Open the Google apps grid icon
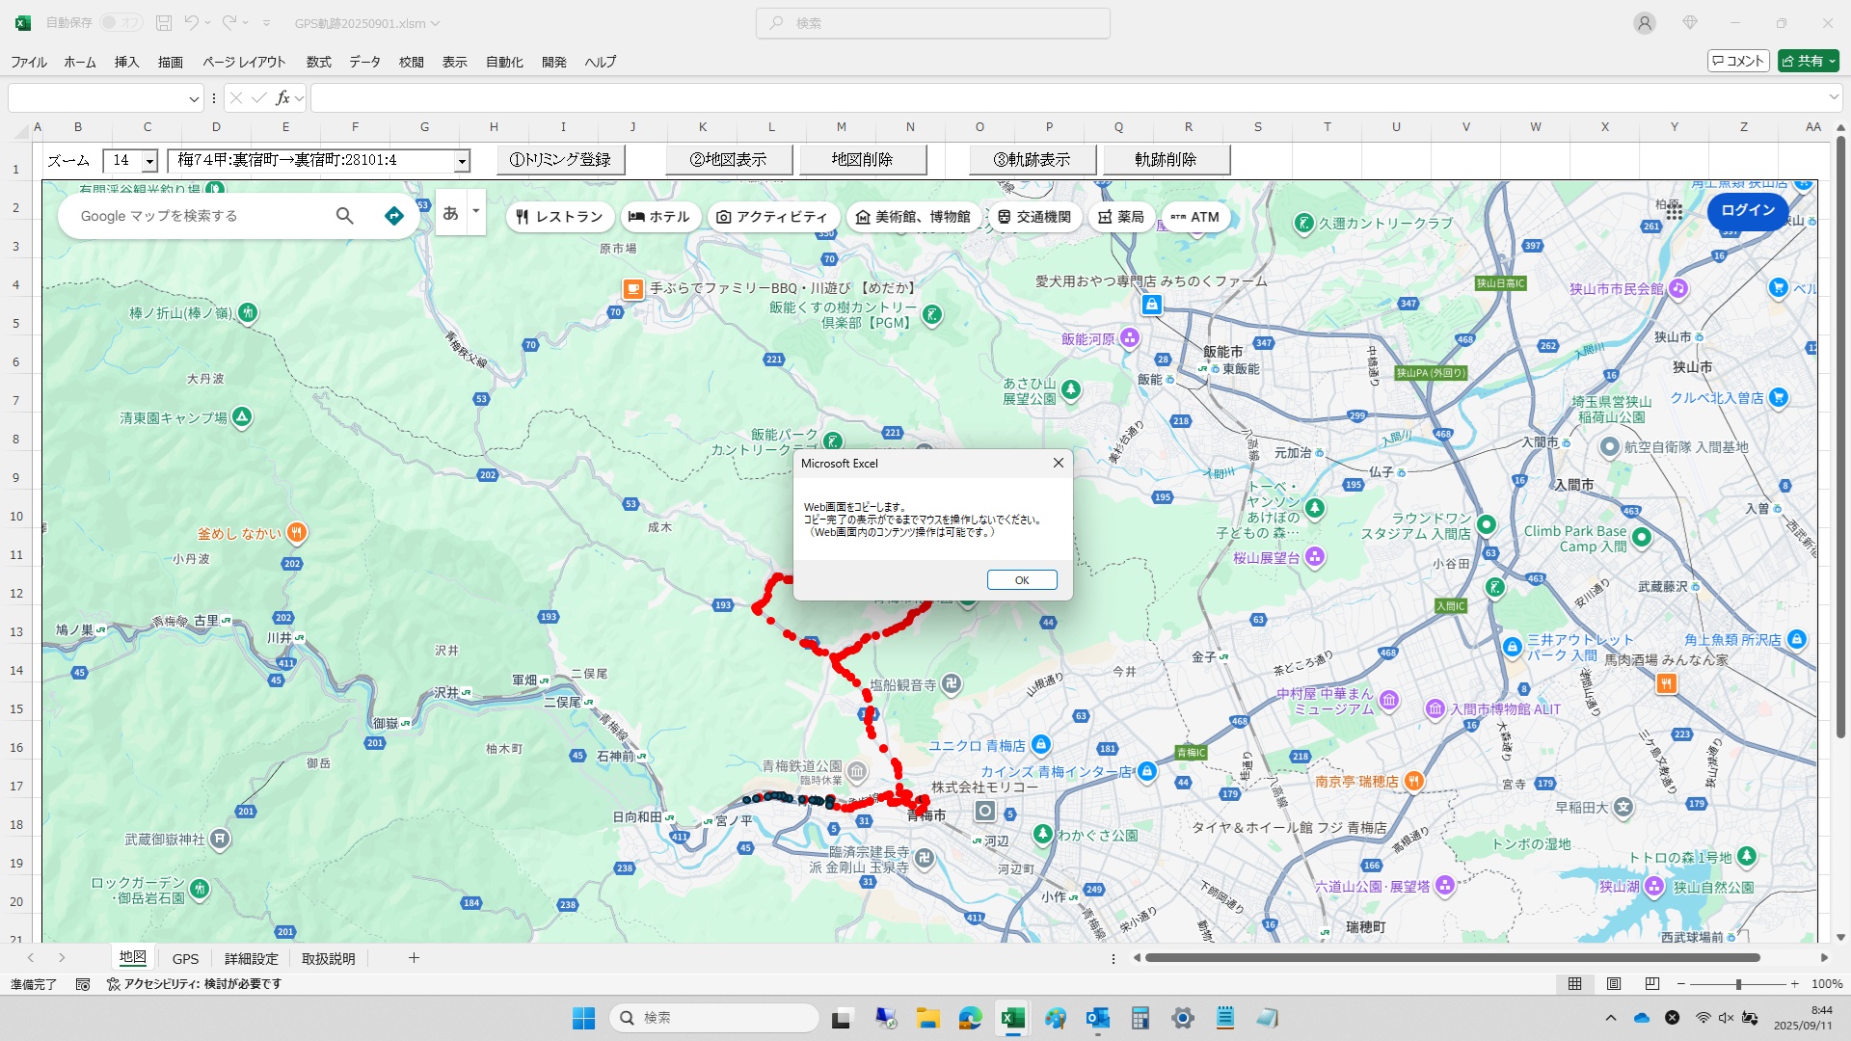This screenshot has height=1041, width=1851. coord(1675,211)
